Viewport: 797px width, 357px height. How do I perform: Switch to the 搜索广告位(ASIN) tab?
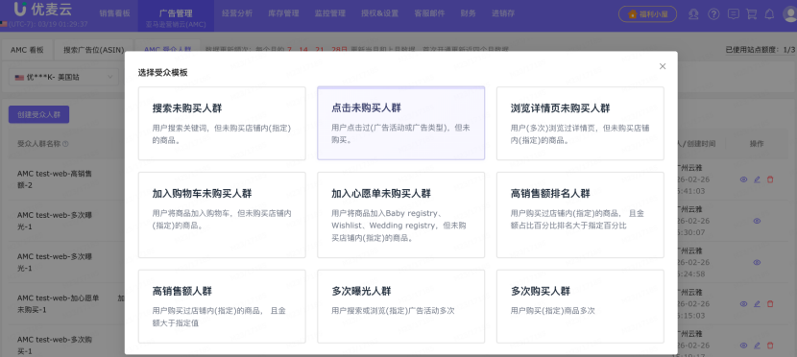click(x=93, y=50)
